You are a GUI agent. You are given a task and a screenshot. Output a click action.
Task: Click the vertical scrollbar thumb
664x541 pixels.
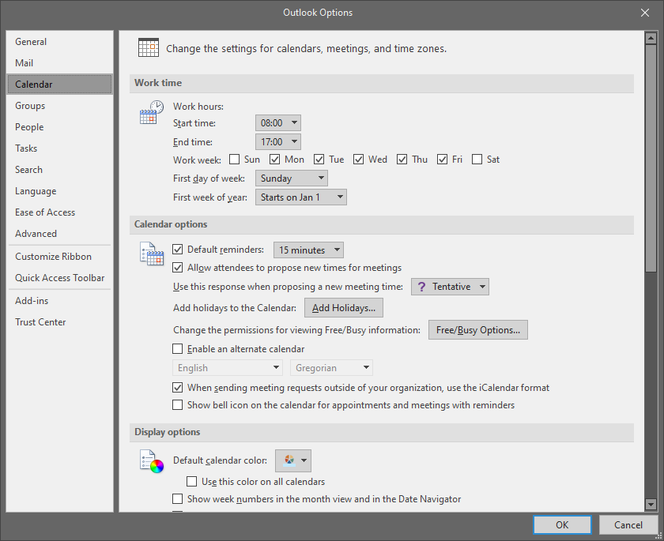651,158
